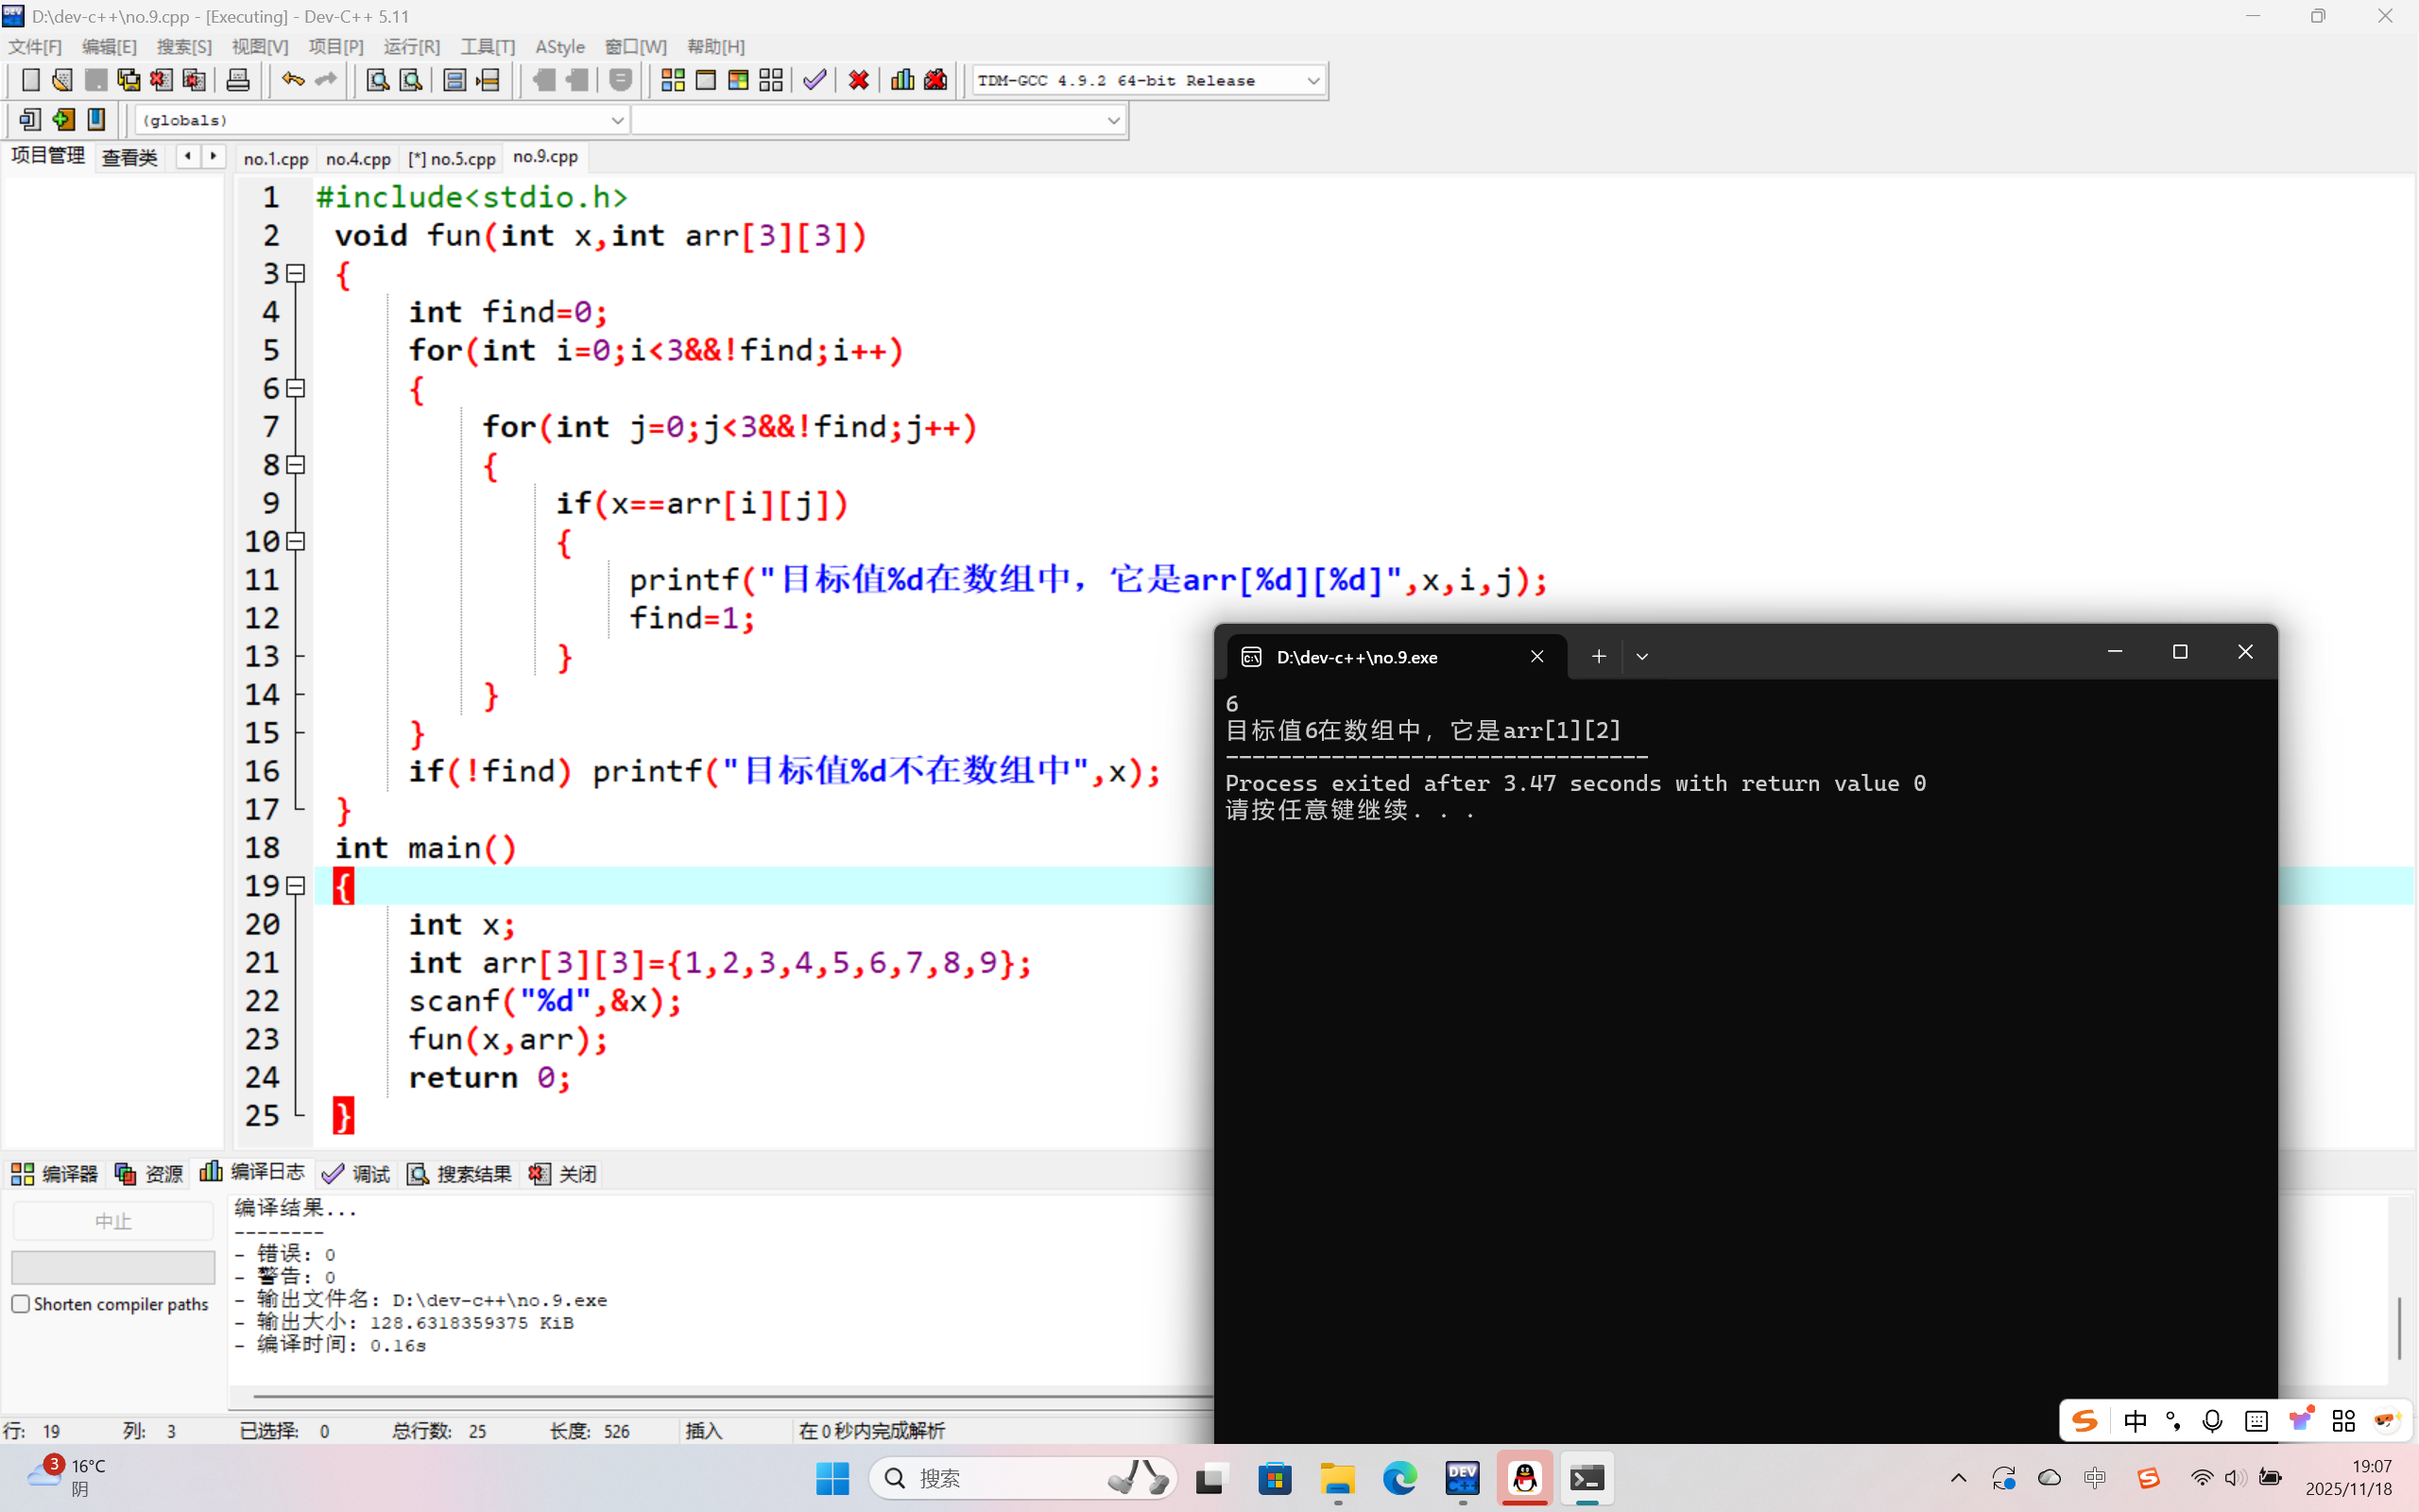Collapse the fold marker at line 19
The height and width of the screenshot is (1512, 2419).
[296, 886]
